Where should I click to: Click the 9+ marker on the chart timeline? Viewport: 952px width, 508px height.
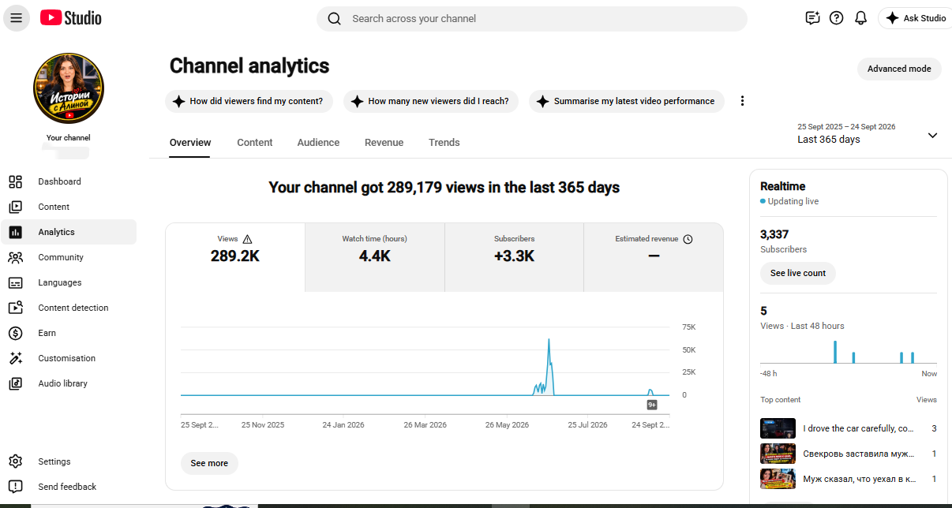[x=652, y=405]
